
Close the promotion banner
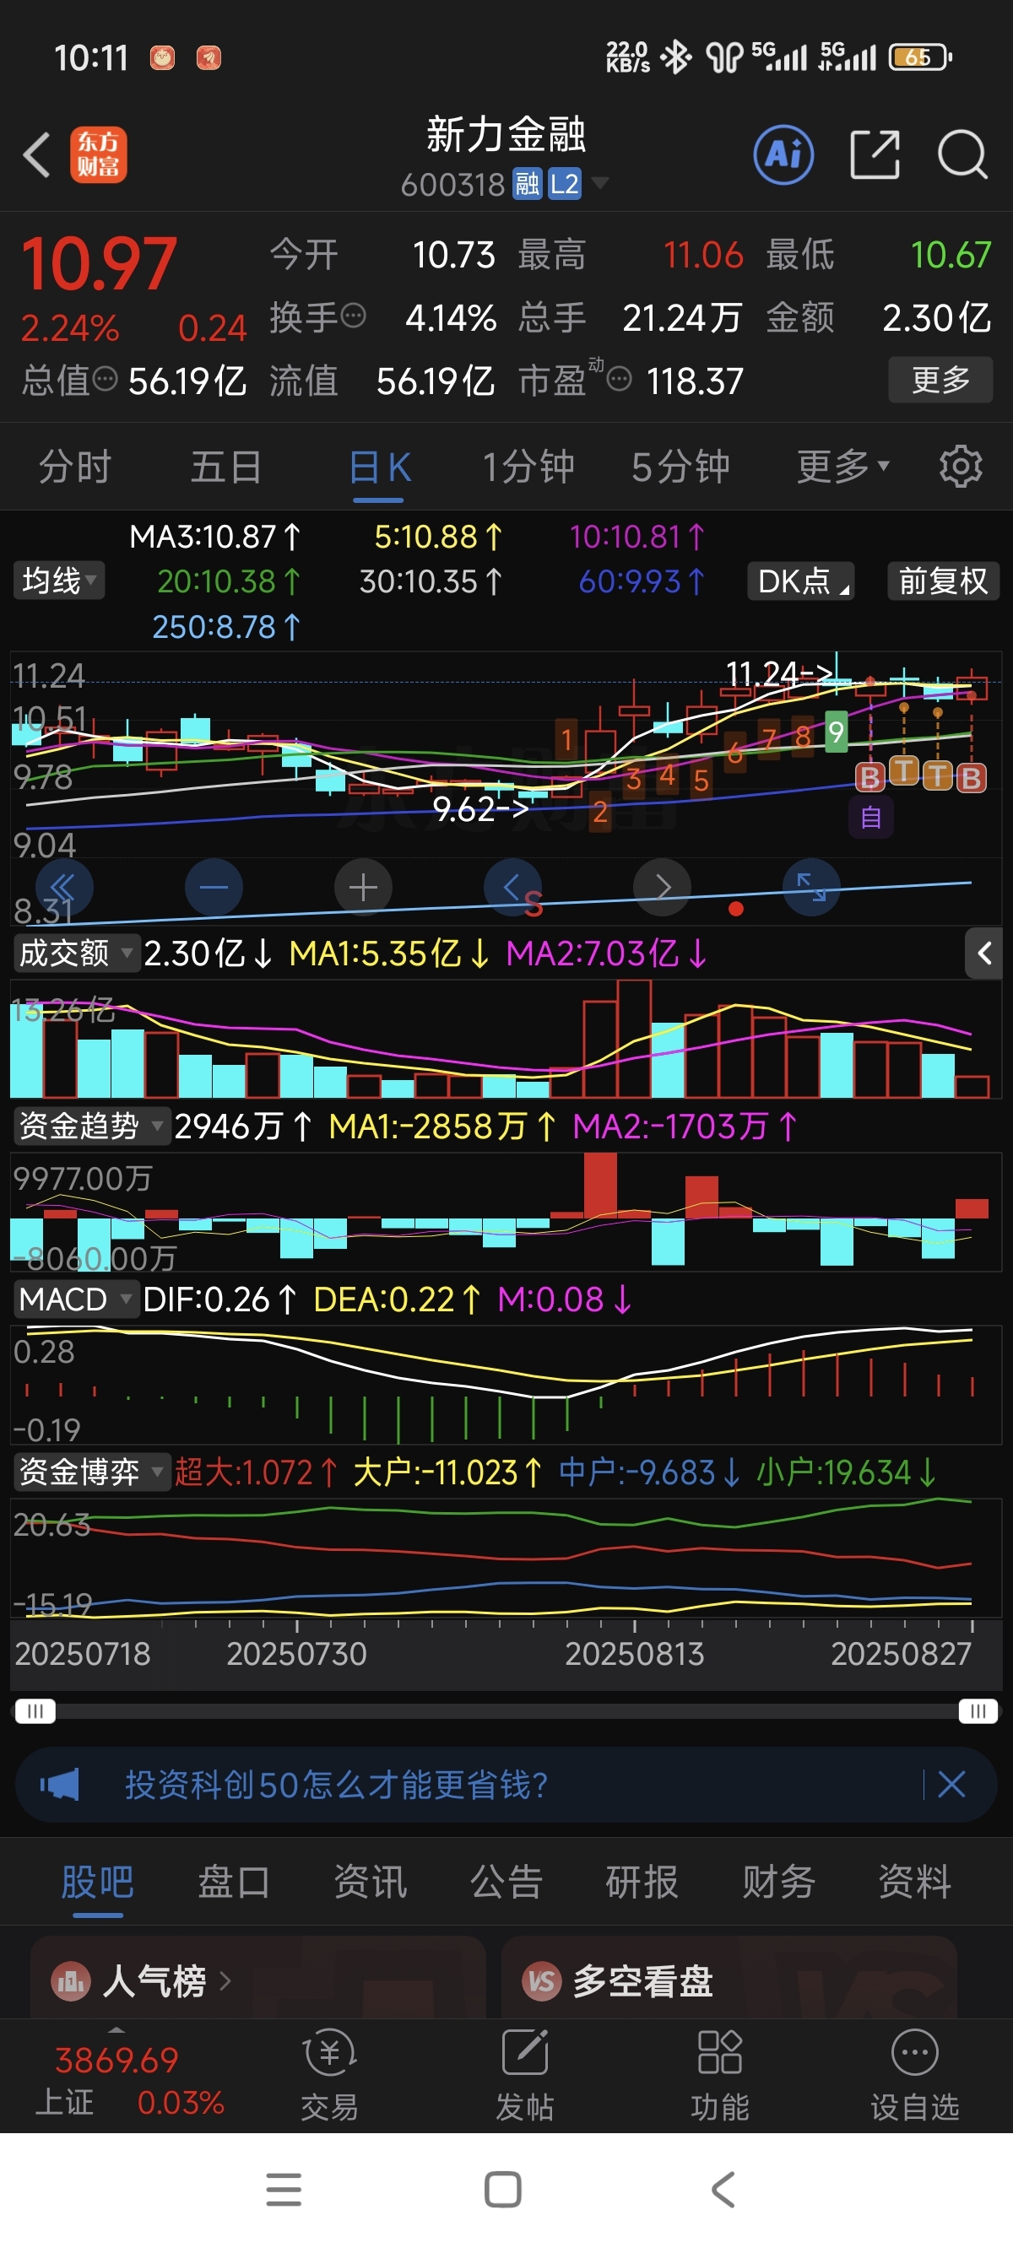[x=951, y=1784]
